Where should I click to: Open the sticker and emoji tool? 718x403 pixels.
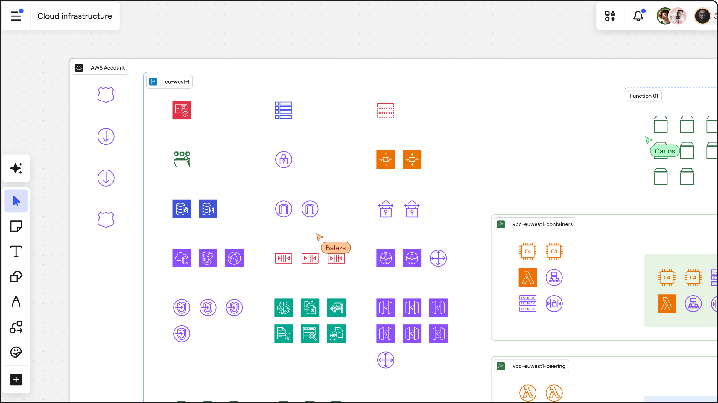tap(16, 352)
